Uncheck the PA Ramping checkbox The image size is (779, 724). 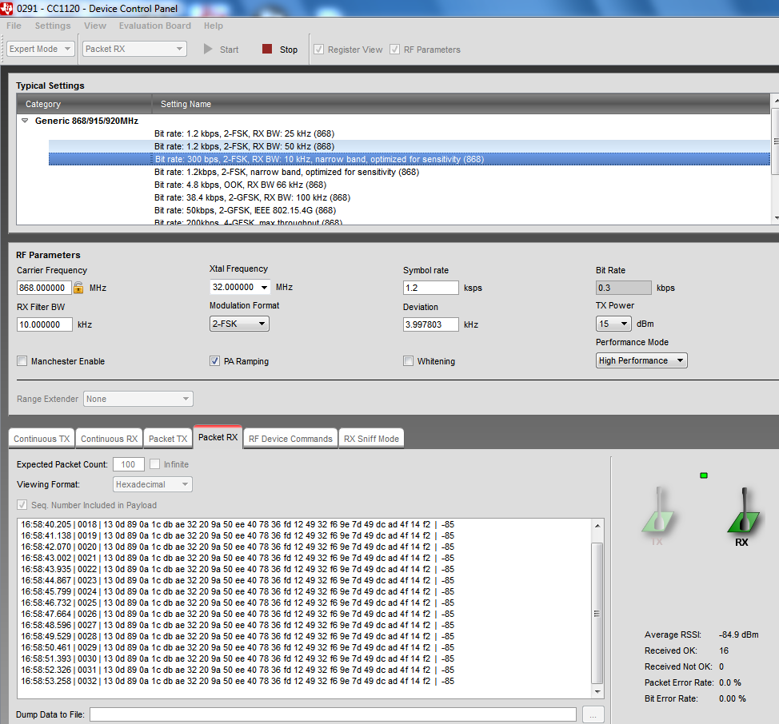[x=214, y=360]
